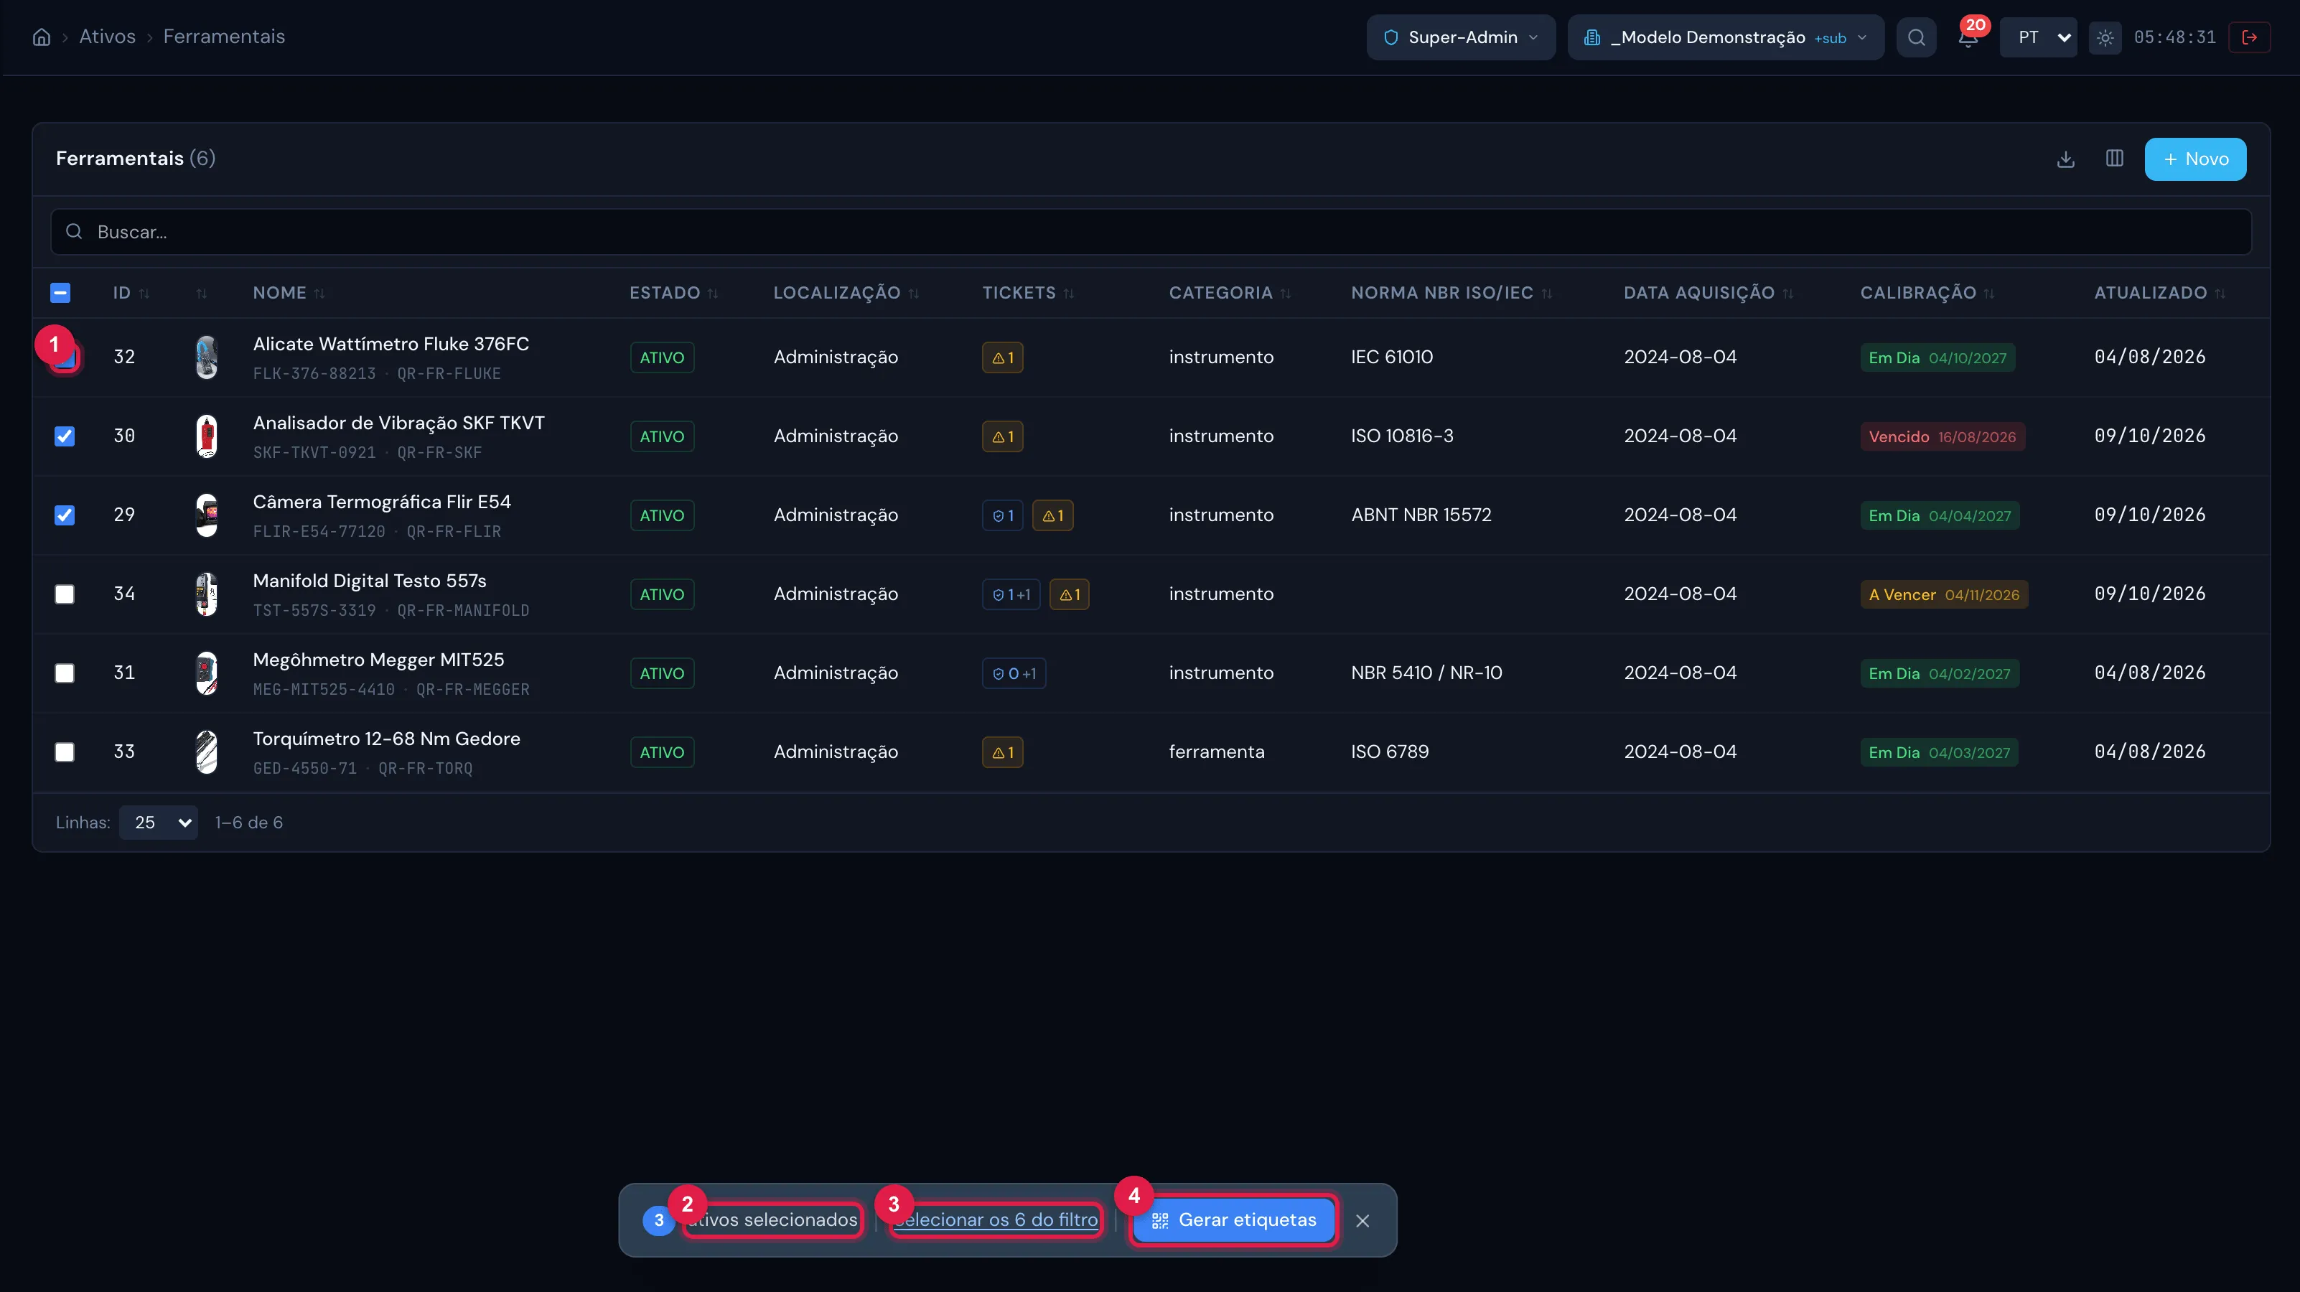Check the row 34 Manifold Digital checkbox
Image resolution: width=2300 pixels, height=1292 pixels.
coord(65,594)
